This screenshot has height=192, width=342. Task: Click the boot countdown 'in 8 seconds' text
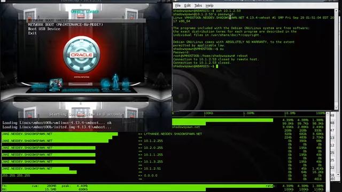(x=107, y=114)
